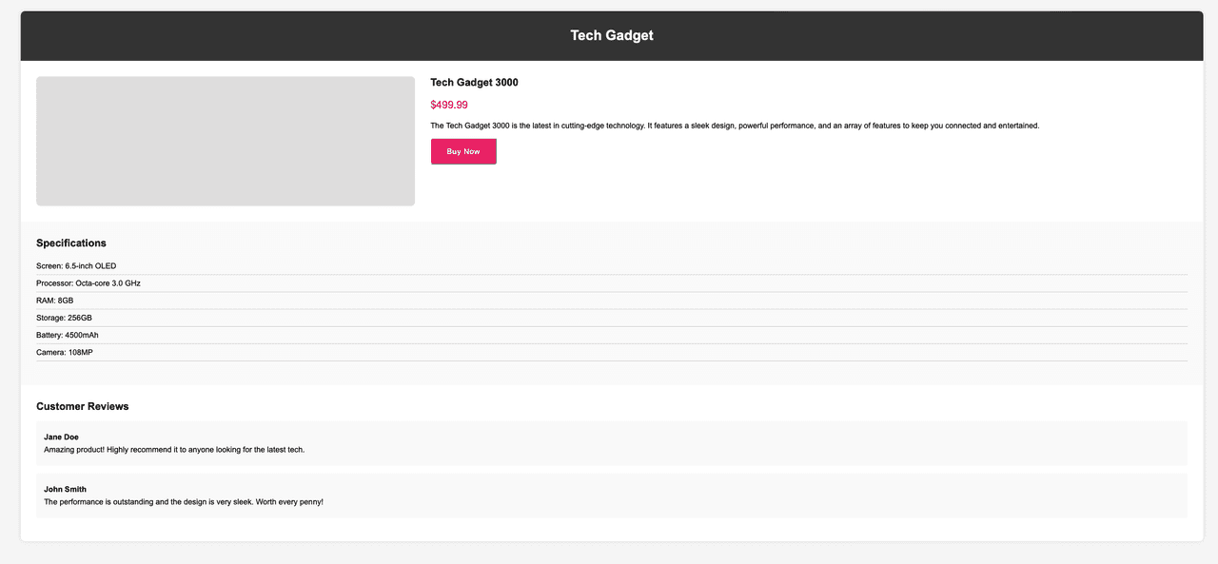Select the Screen 6.5-inch OLED spec
The width and height of the screenshot is (1218, 564).
click(76, 266)
